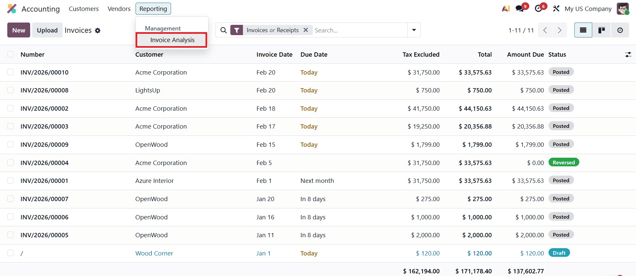Click the Upload button
The width and height of the screenshot is (636, 276).
[x=47, y=30]
